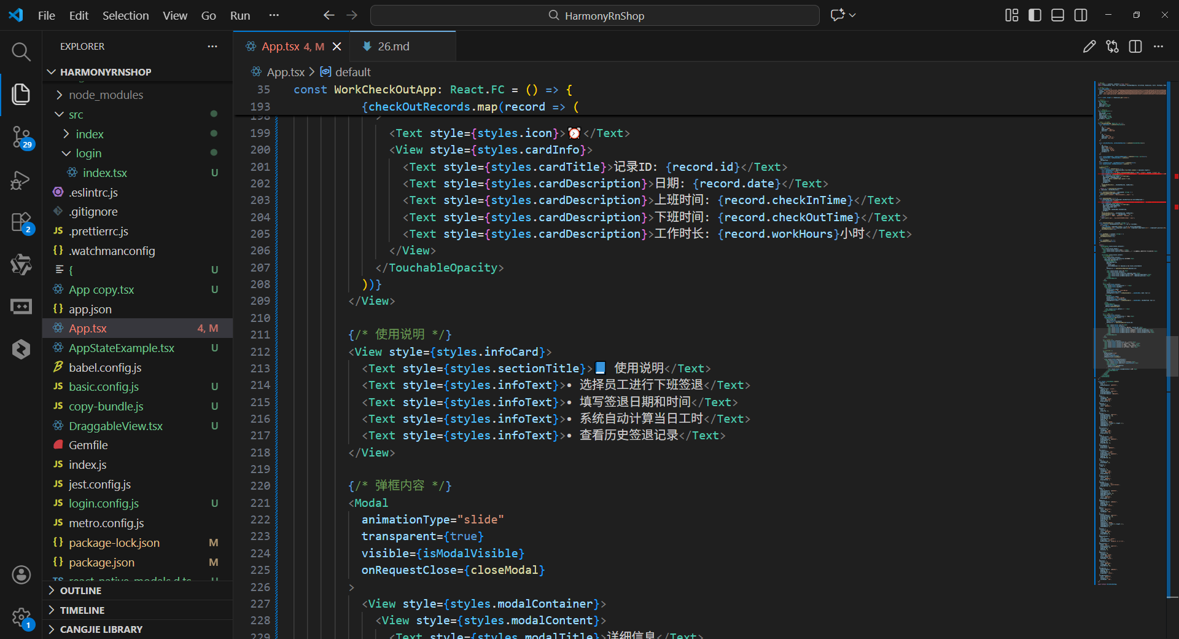Open Source Control with 29 changes
This screenshot has width=1179, height=639.
point(21,137)
